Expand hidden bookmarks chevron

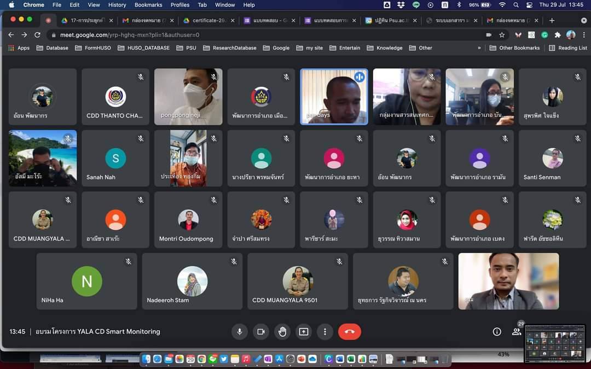click(479, 48)
